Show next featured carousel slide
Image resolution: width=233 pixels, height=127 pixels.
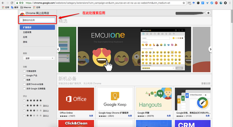(210, 49)
